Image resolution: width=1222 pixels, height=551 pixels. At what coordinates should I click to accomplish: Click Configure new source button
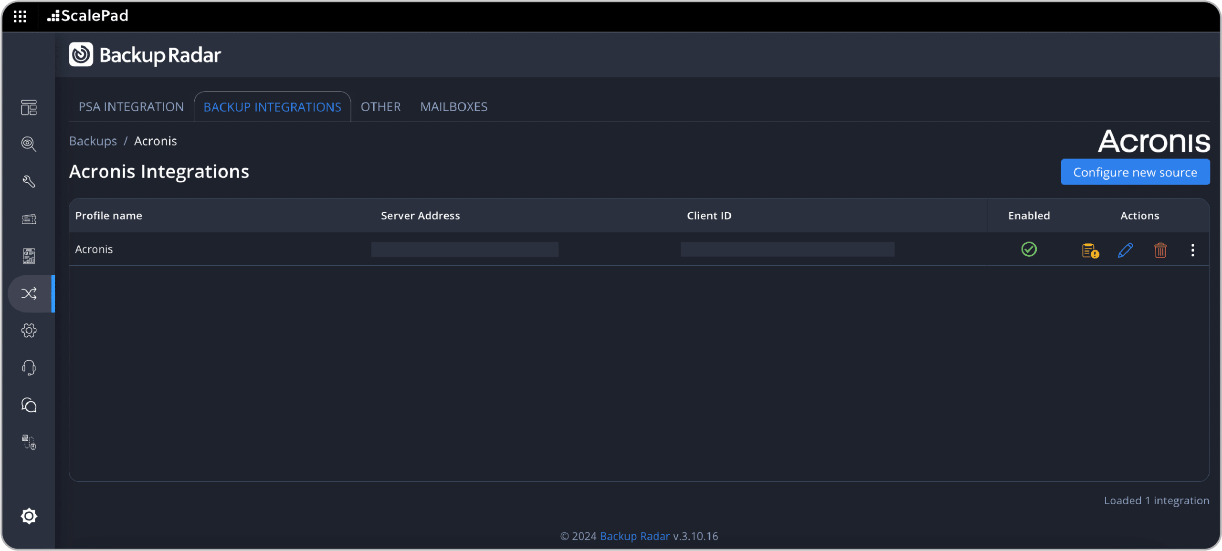[x=1135, y=172]
